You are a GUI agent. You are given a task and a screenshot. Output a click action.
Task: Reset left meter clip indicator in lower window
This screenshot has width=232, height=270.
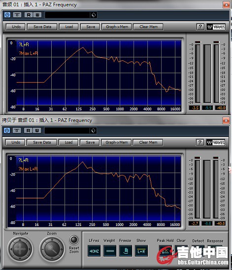[x=198, y=158]
